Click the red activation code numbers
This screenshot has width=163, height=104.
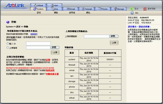pyautogui.click(x=30, y=68)
